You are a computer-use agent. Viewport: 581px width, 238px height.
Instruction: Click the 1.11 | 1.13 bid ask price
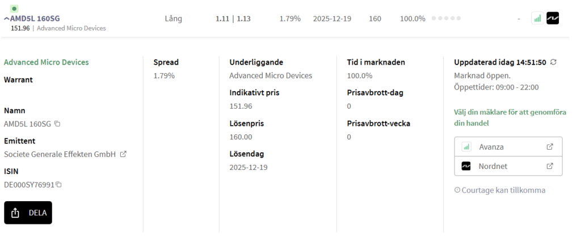click(x=233, y=19)
